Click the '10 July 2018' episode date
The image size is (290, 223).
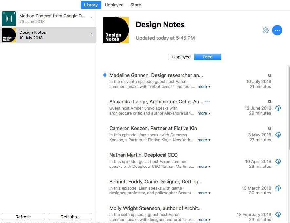pyautogui.click(x=259, y=81)
